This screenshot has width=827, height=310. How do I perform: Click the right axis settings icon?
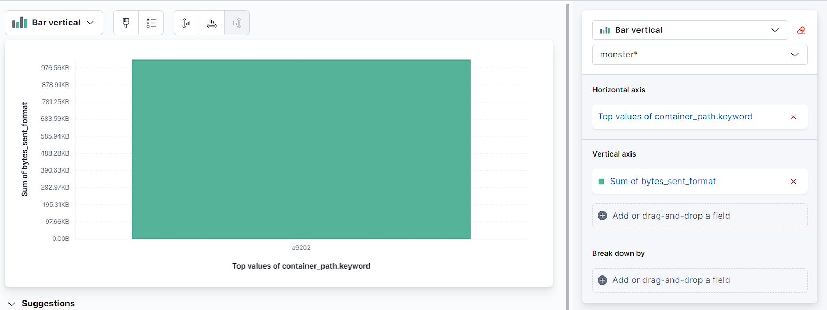coord(237,23)
